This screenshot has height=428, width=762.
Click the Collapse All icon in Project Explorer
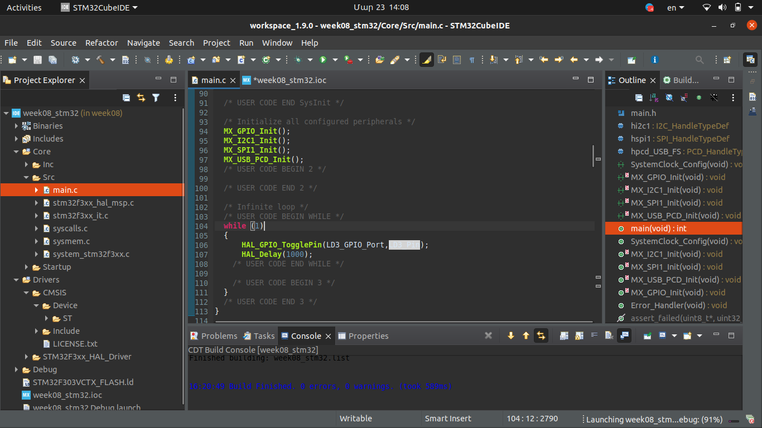click(126, 98)
